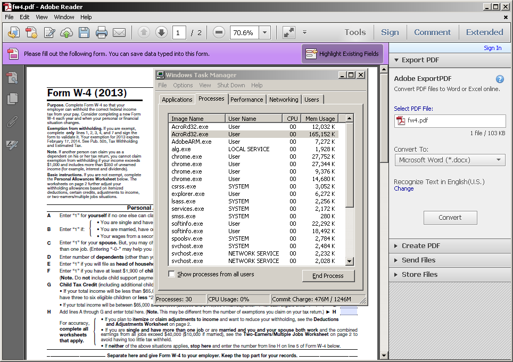Click the PDF document scrollbar down arrow
The width and height of the screenshot is (513, 362).
click(x=384, y=356)
